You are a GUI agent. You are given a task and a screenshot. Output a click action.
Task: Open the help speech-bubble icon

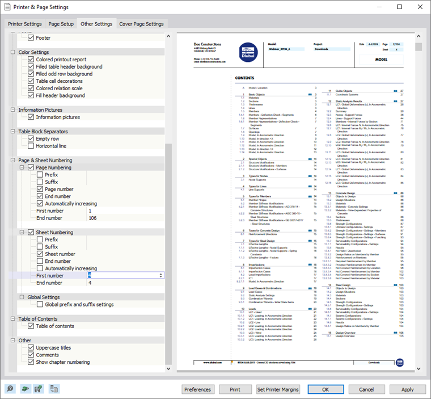[x=10, y=389]
